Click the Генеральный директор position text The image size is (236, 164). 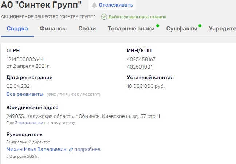tap(28, 142)
